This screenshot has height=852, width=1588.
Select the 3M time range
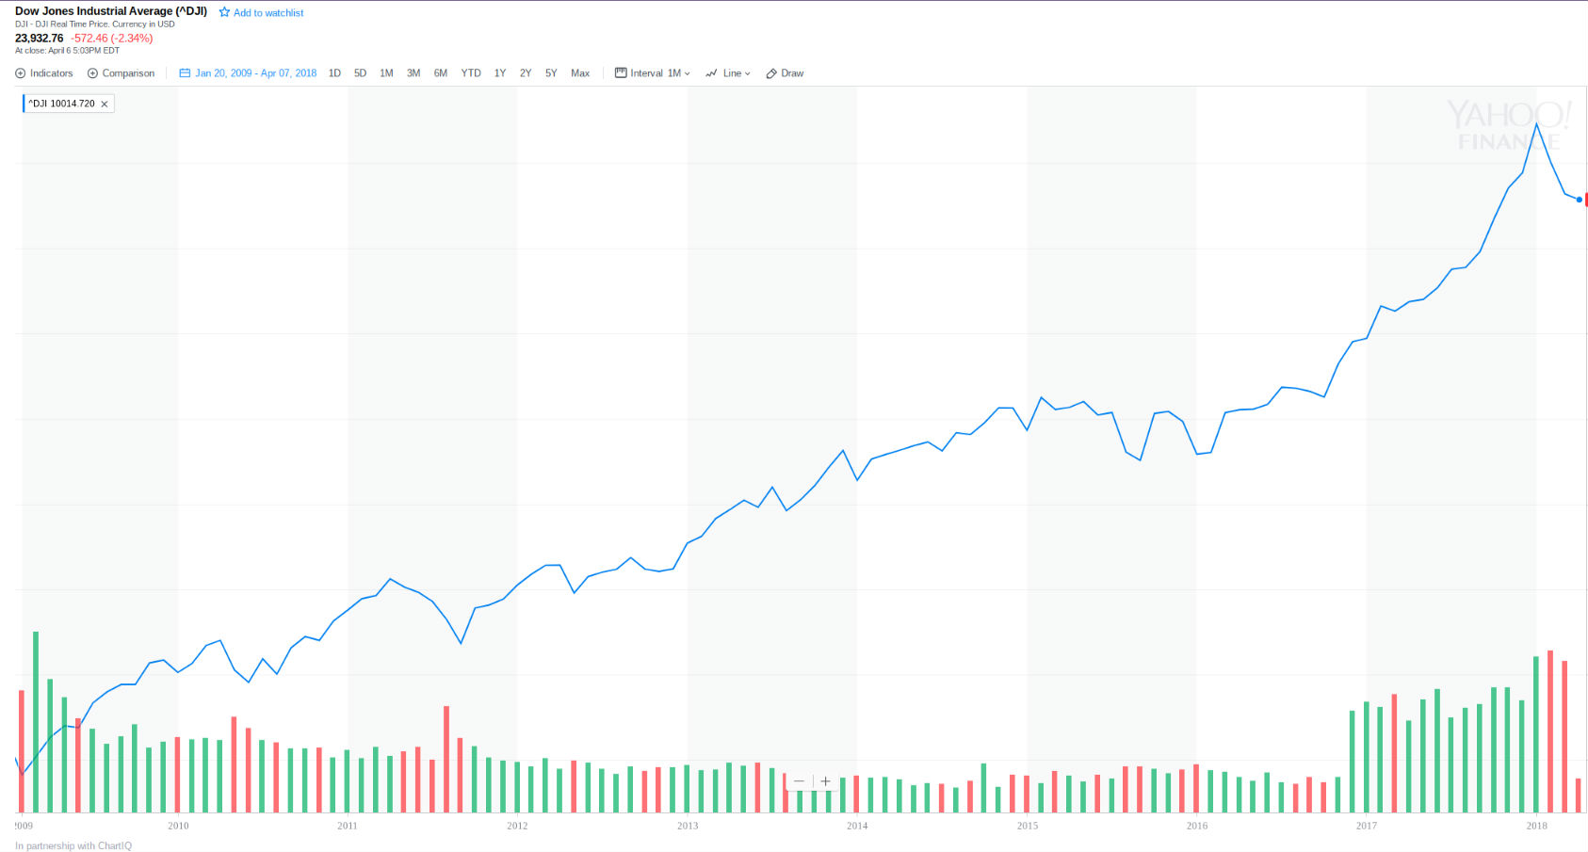coord(413,73)
